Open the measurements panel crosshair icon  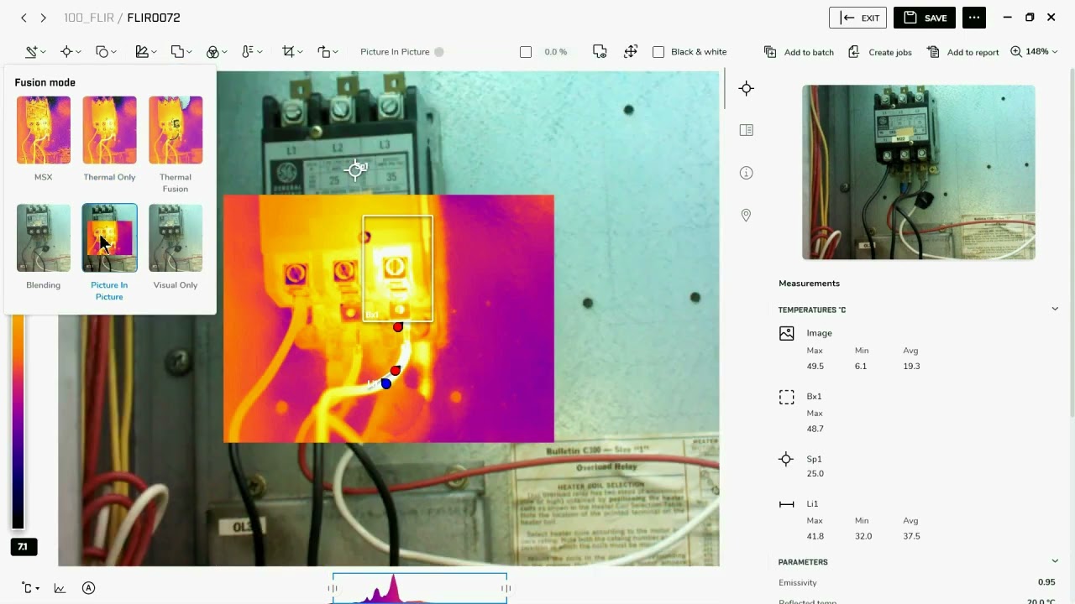click(746, 88)
